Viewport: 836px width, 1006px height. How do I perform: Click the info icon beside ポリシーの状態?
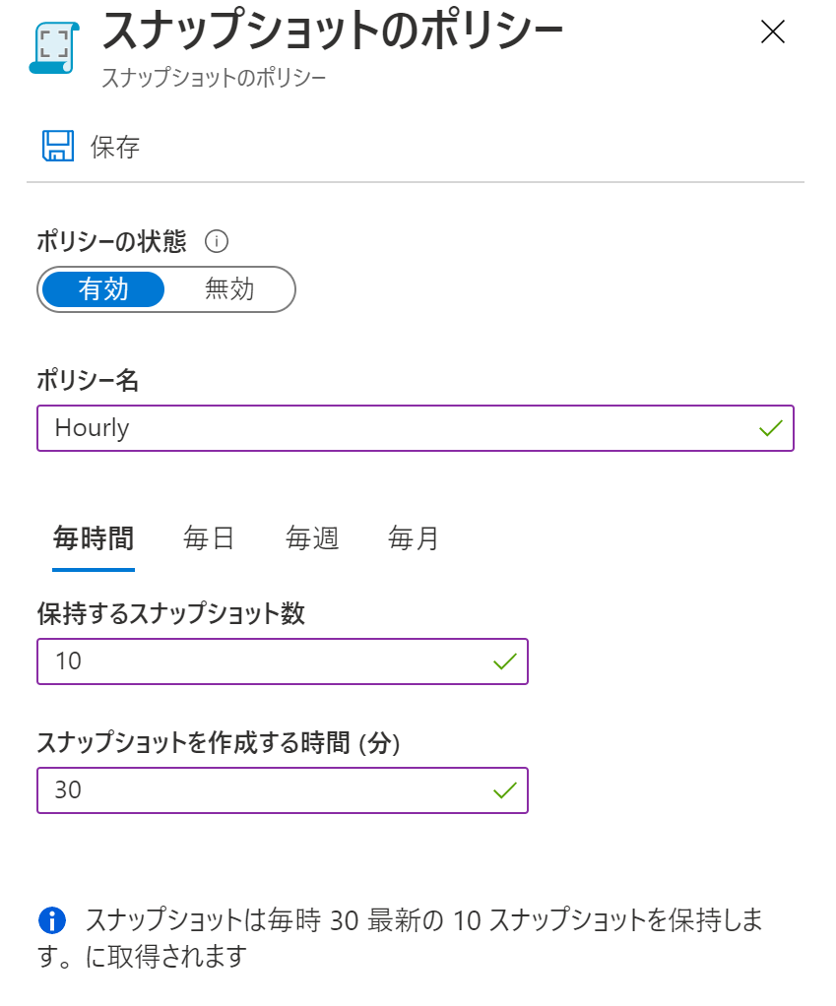click(x=217, y=242)
